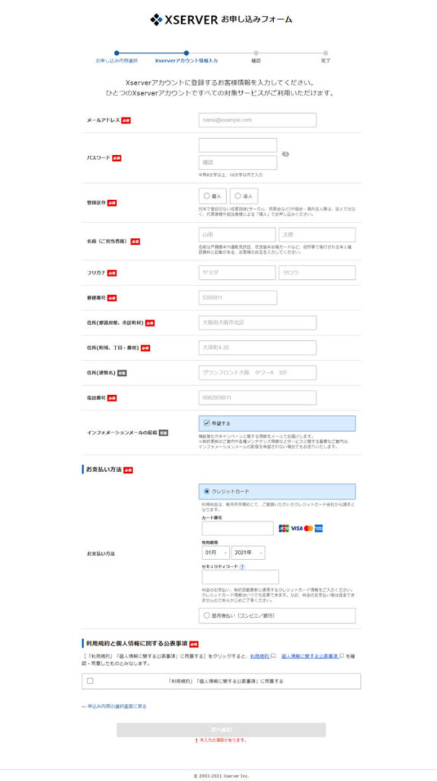Click the 未入力の項目があります error message
Viewport: 437px width, 781px height.
click(222, 741)
